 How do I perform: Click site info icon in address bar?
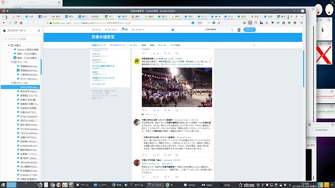[47, 23]
